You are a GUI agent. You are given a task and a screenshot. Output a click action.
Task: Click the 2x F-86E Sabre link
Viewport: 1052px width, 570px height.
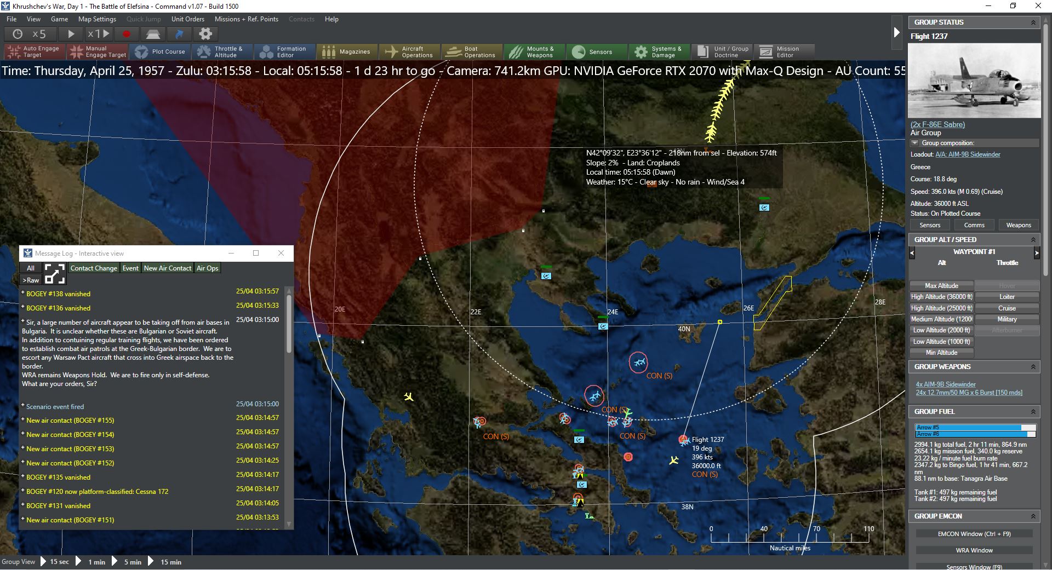point(937,124)
